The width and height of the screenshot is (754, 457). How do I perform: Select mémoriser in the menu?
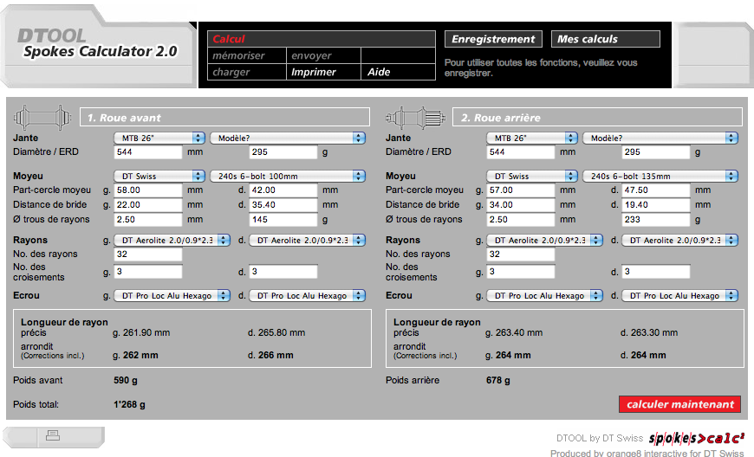[247, 55]
